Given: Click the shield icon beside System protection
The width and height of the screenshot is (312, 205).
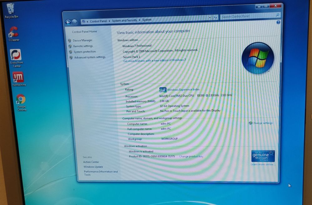Looking at the screenshot, I should coord(71,52).
